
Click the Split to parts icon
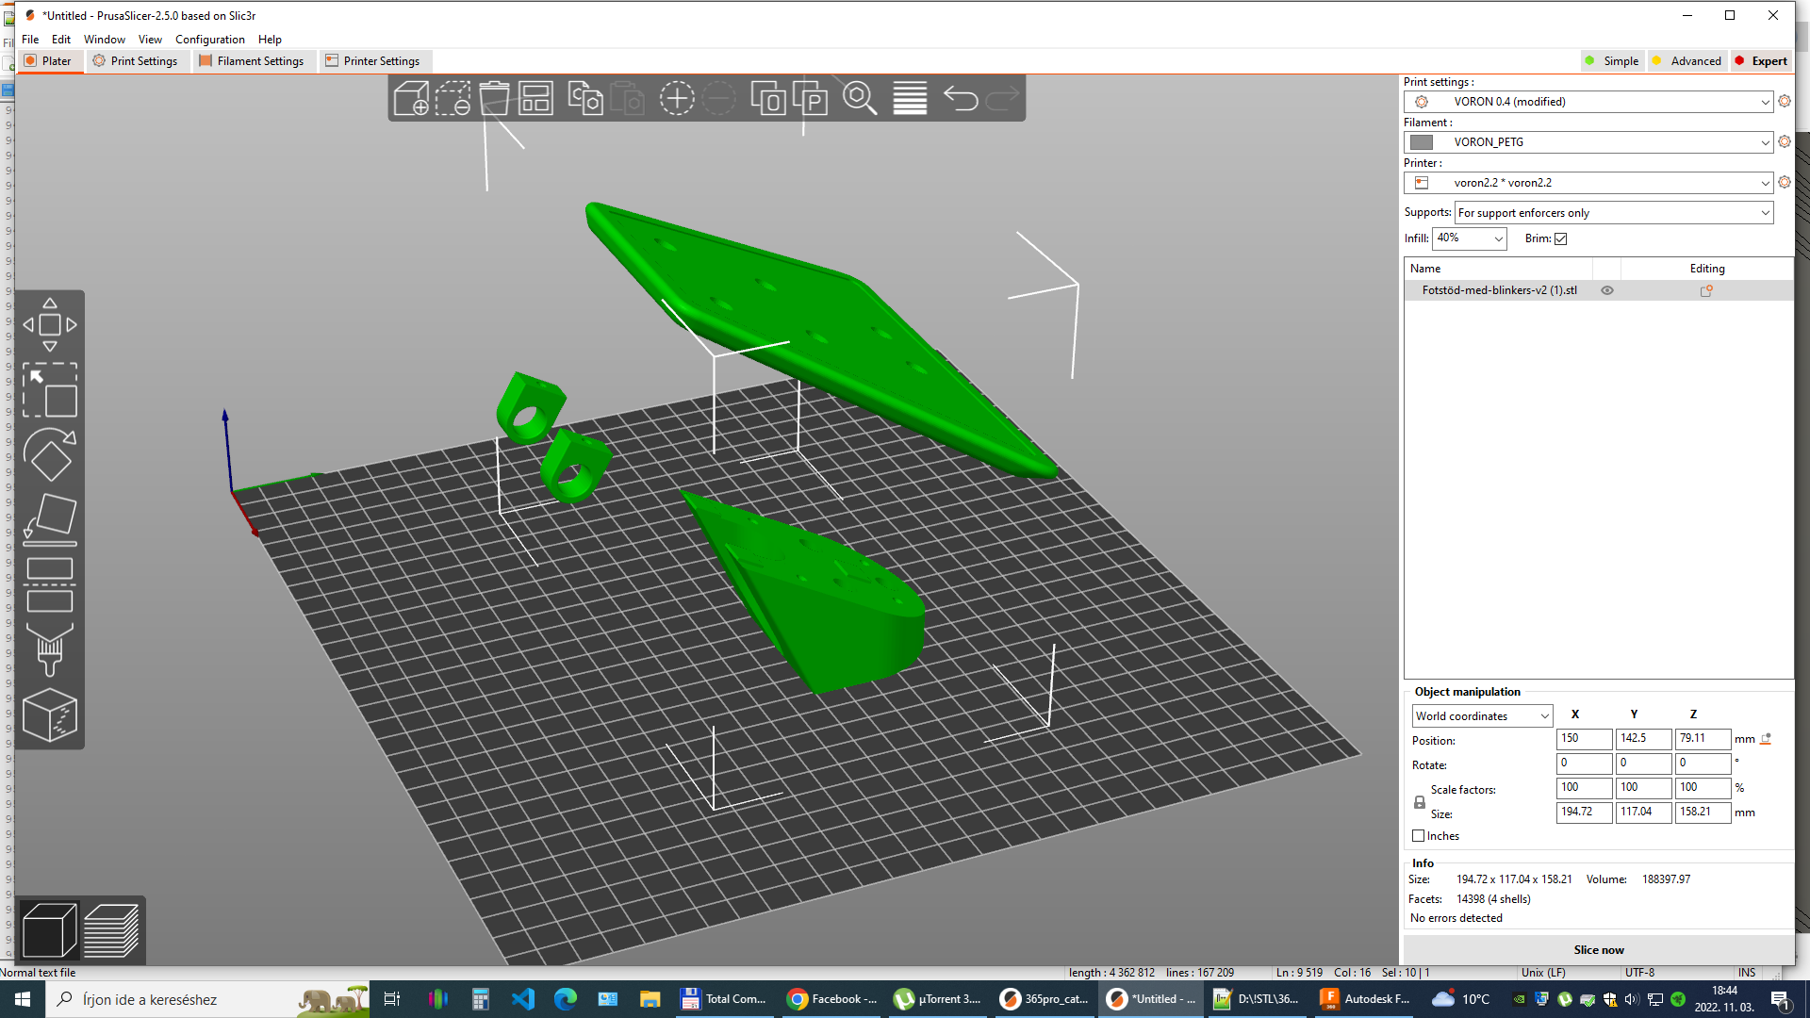click(810, 98)
